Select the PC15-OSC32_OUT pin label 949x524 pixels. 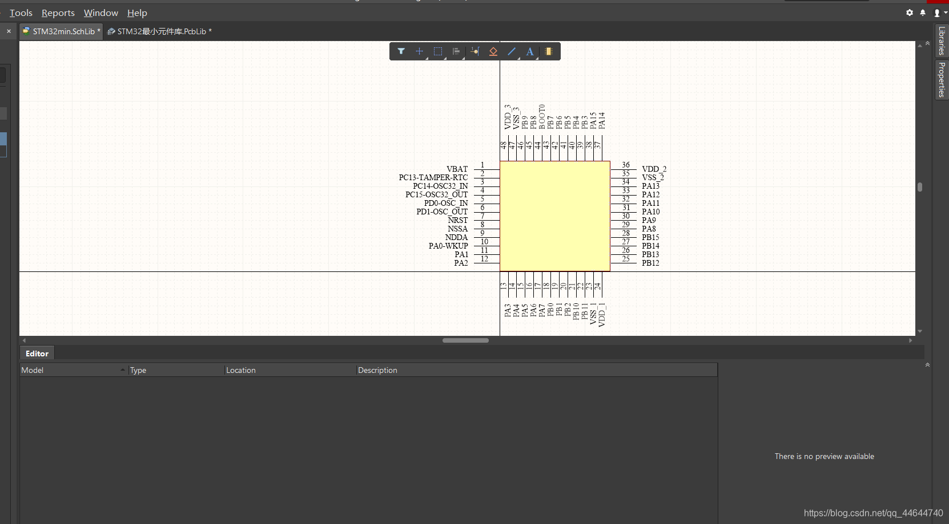coord(437,195)
